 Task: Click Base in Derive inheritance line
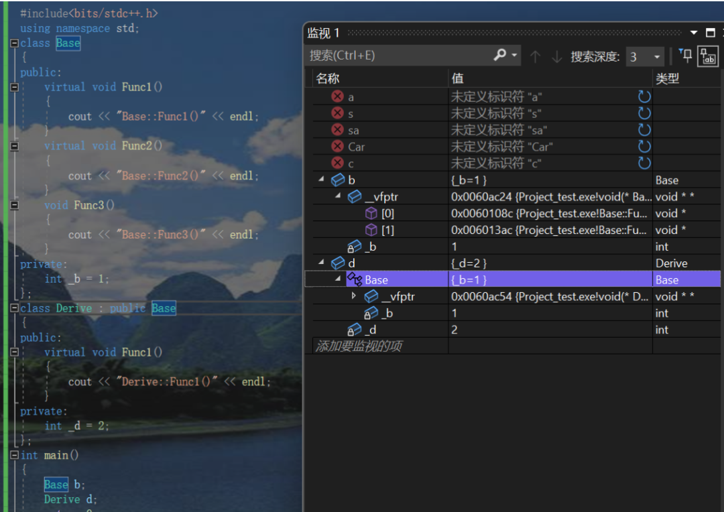(164, 308)
